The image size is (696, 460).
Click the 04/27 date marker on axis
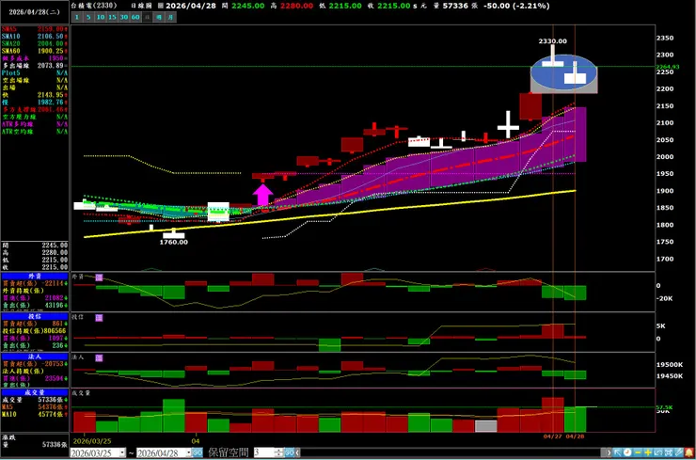tap(552, 436)
